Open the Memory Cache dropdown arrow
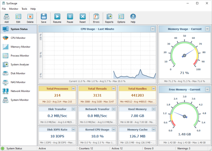The height and width of the screenshot is (151, 212). tap(154, 129)
